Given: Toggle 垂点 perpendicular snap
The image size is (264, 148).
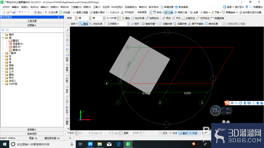Looking at the screenshot, I should click(183, 133).
